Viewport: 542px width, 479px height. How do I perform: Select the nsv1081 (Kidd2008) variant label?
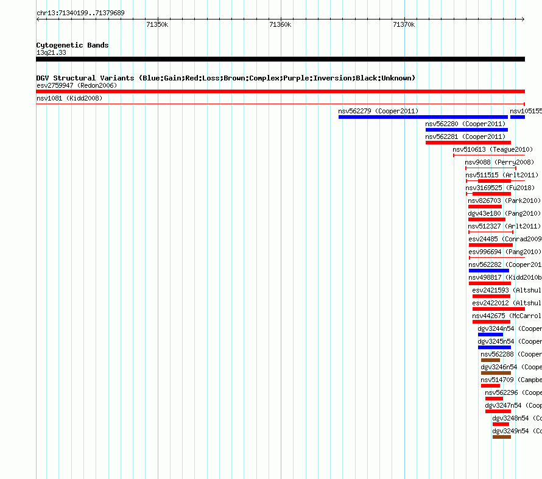pyautogui.click(x=69, y=98)
